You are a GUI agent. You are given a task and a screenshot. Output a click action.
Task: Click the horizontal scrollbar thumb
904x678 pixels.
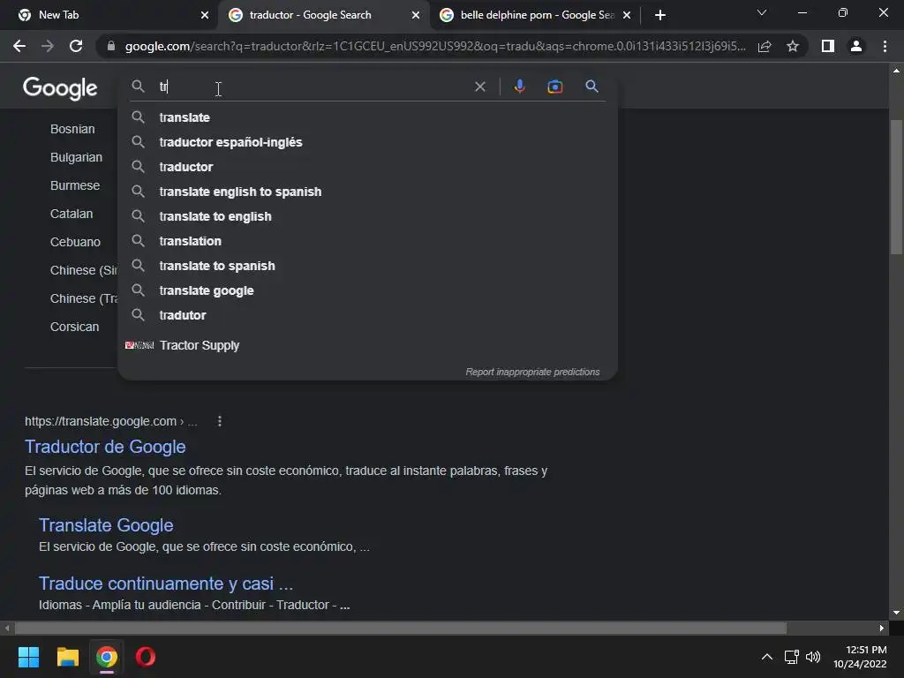401,628
